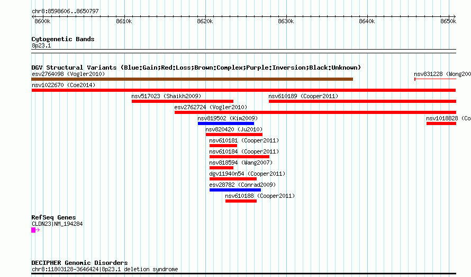Open the nsv1018828 label at right edge
Image resolution: width=471 pixels, height=277 pixels.
(448, 118)
